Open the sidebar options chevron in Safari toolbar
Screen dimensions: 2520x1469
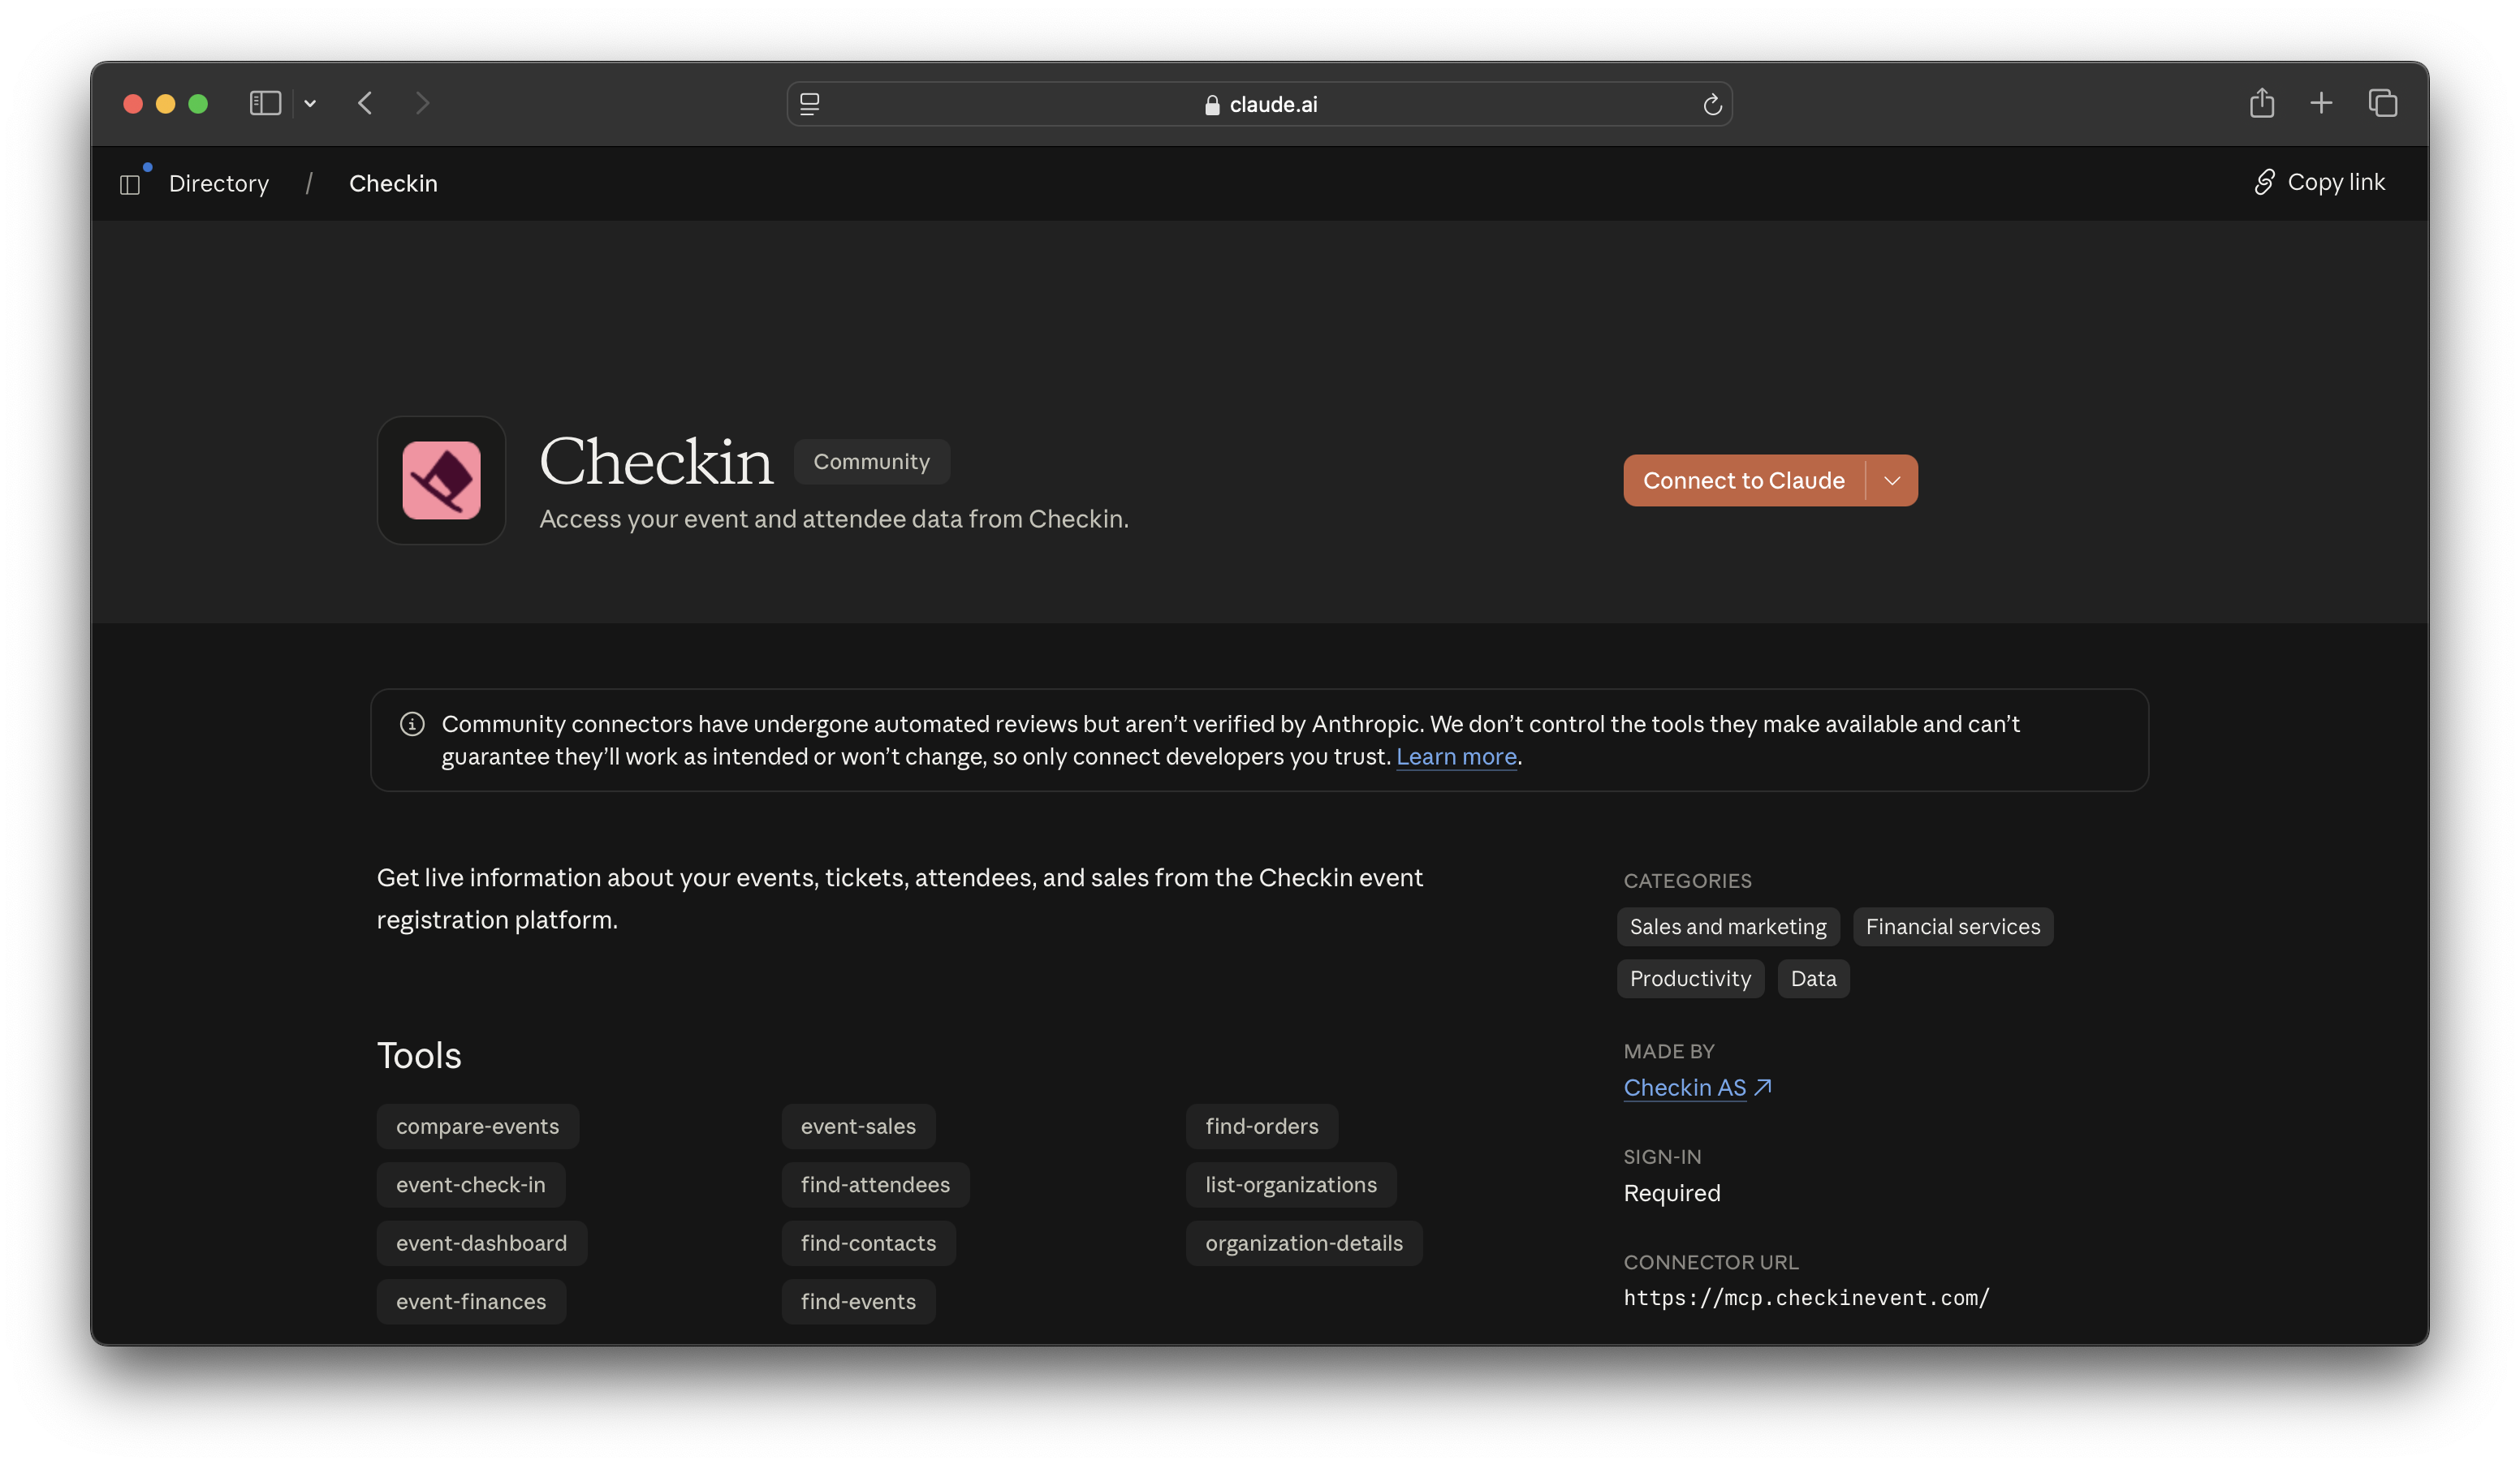[x=310, y=103]
